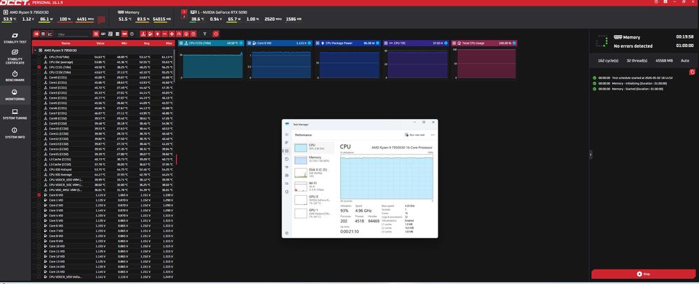The height and width of the screenshot is (284, 699).
Task: Open the Benchmark section
Action: [15, 76]
